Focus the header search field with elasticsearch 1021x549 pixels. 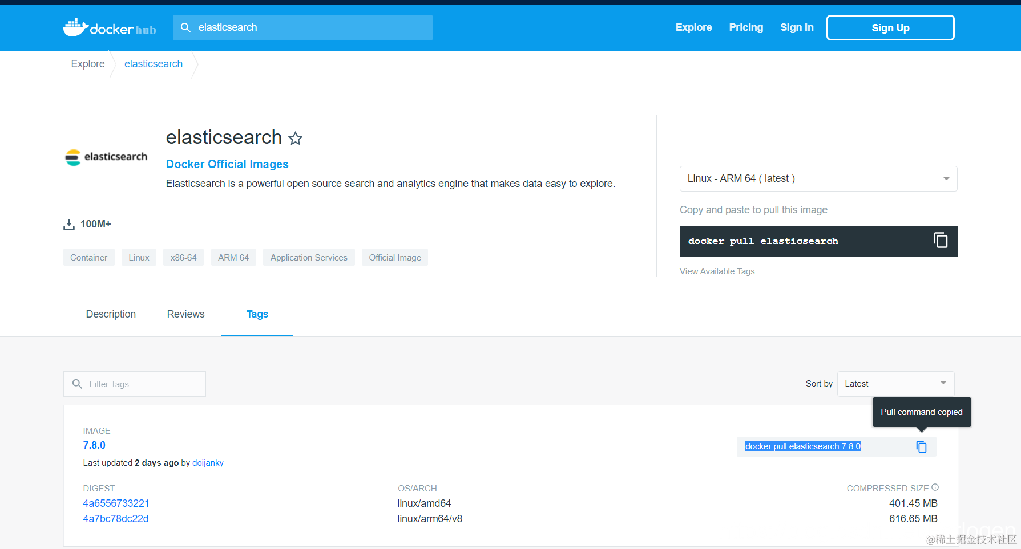click(x=302, y=27)
